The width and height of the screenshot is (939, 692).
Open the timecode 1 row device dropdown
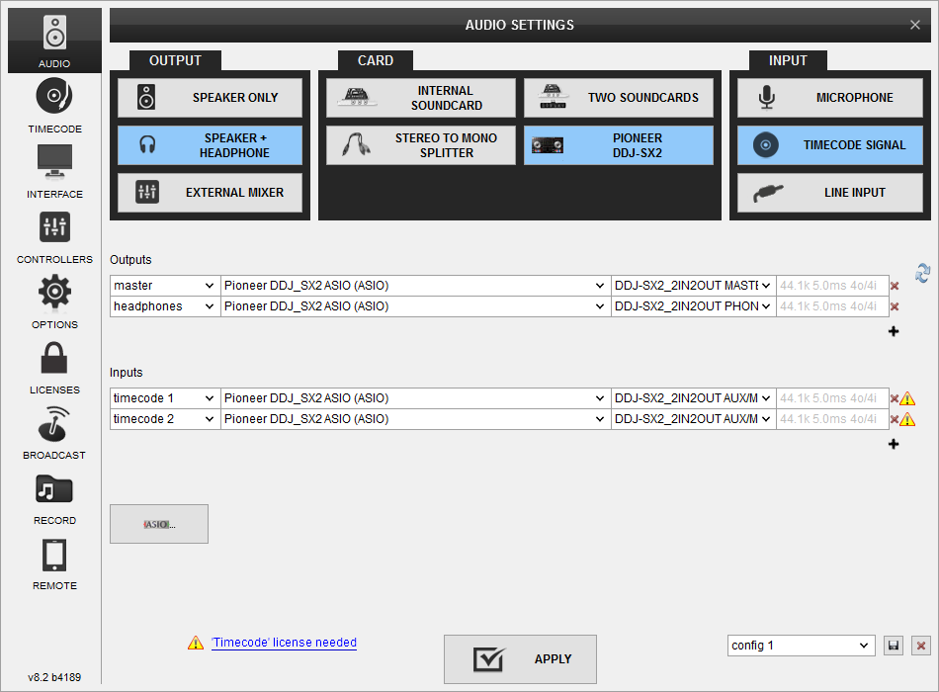coord(415,398)
